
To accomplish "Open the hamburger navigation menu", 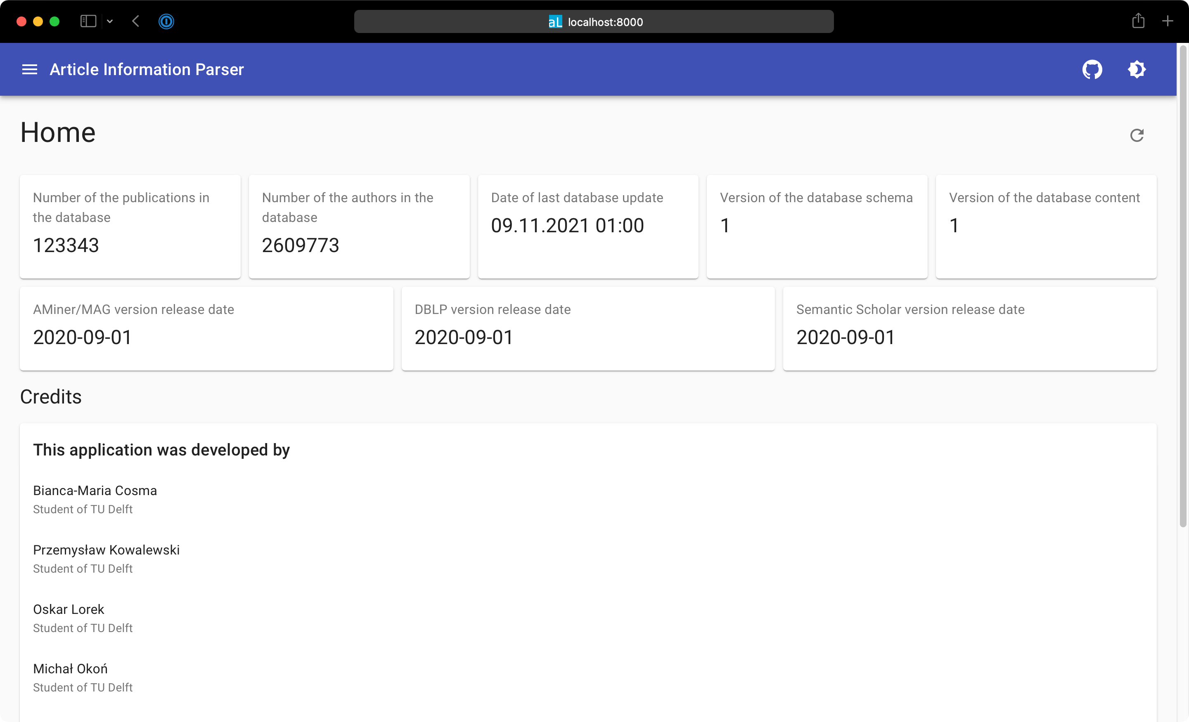I will point(29,69).
